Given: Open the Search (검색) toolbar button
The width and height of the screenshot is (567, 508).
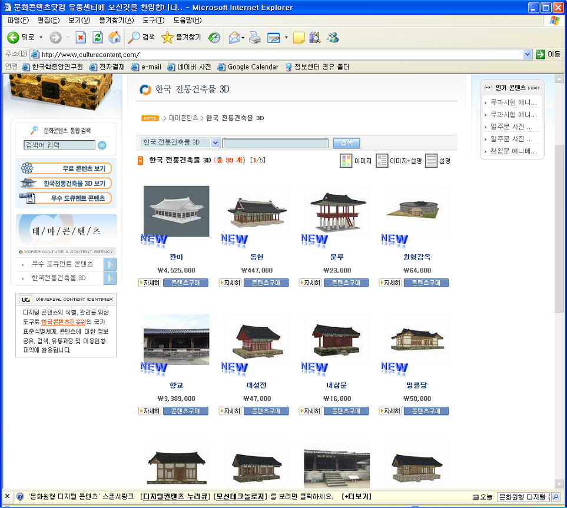Looking at the screenshot, I should click(x=142, y=37).
